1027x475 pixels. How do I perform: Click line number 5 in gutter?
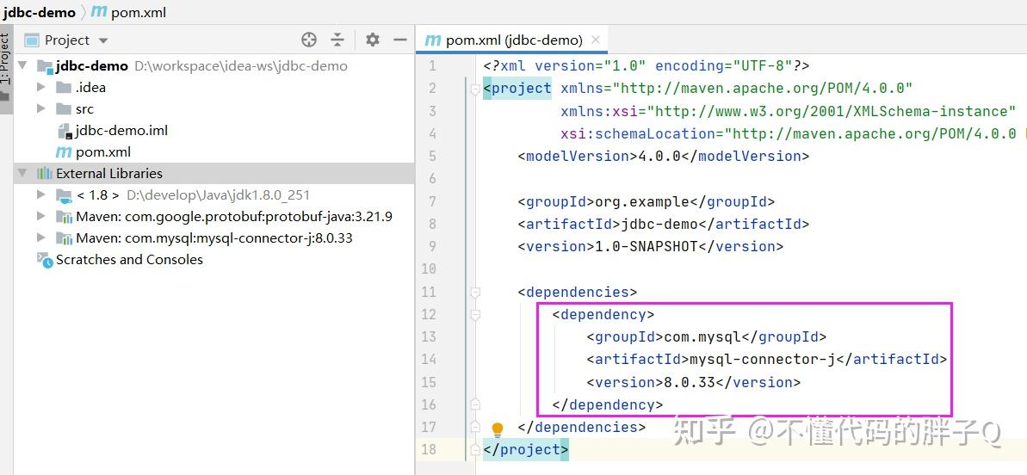pos(431,156)
